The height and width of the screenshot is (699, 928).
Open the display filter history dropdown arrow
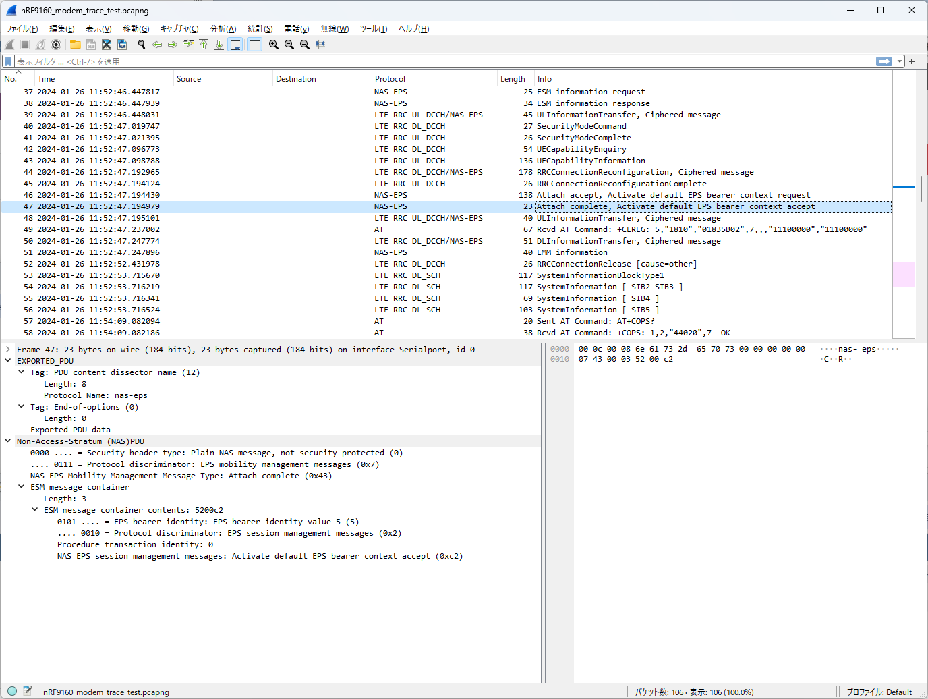[900, 61]
